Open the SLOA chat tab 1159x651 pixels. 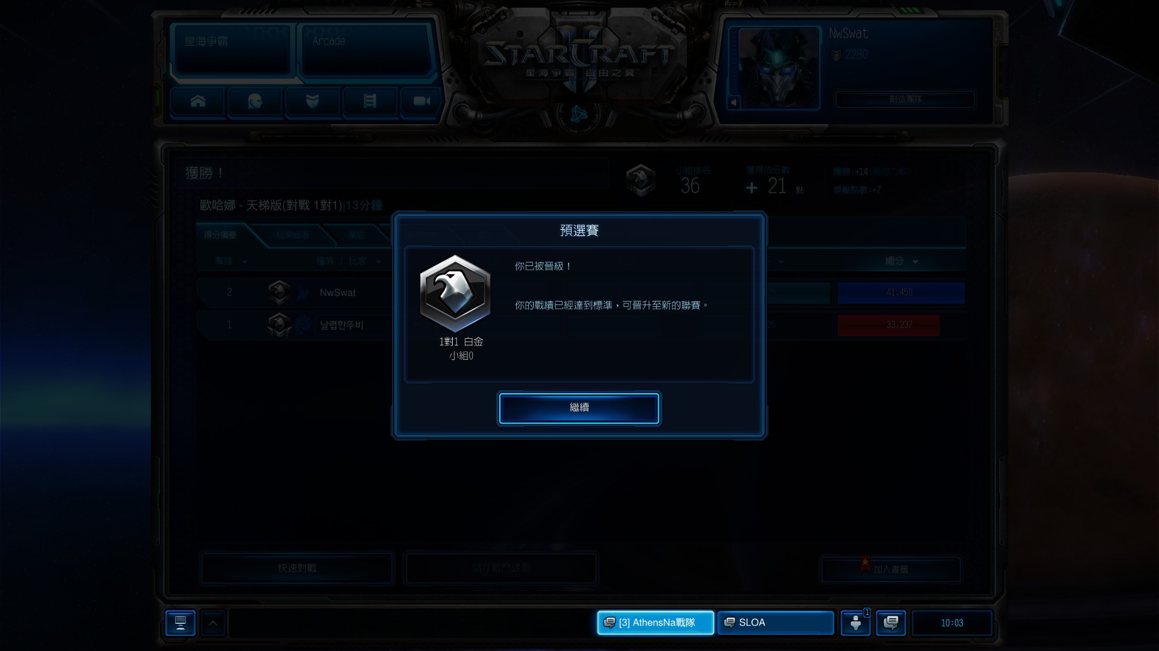(776, 623)
